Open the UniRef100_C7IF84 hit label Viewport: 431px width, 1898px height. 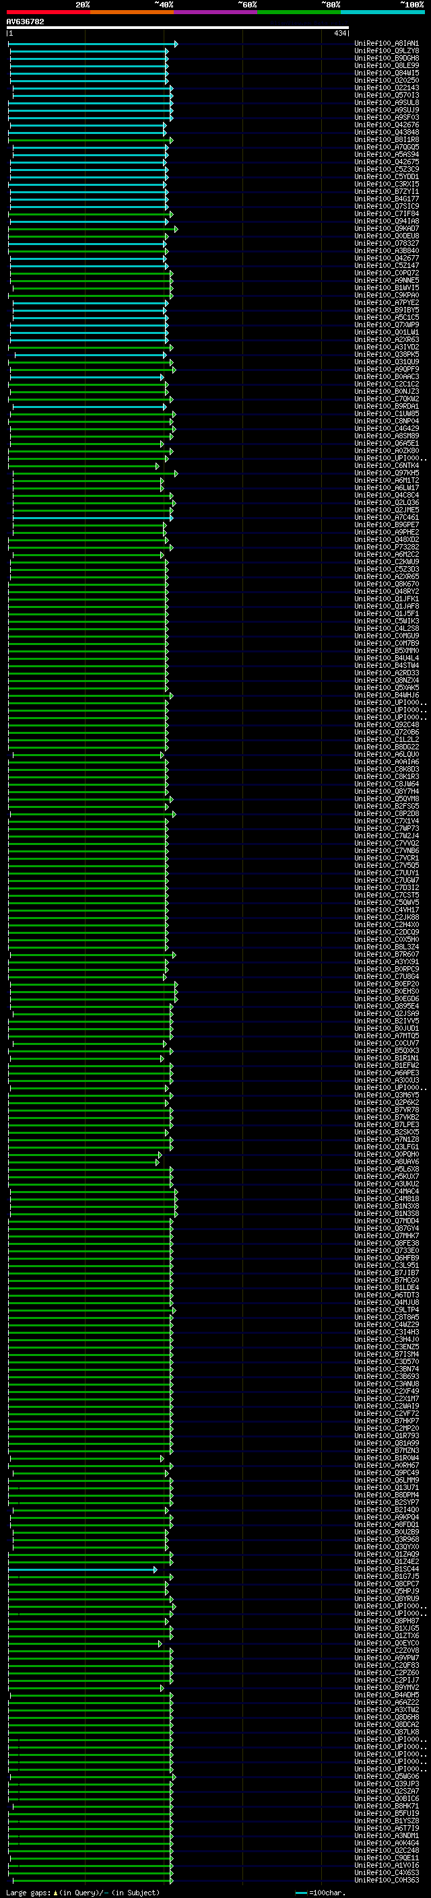[386, 213]
